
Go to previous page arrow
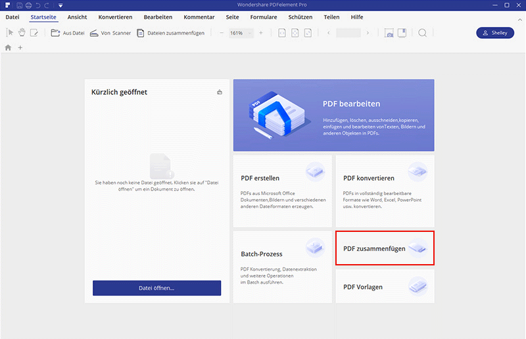(x=328, y=33)
